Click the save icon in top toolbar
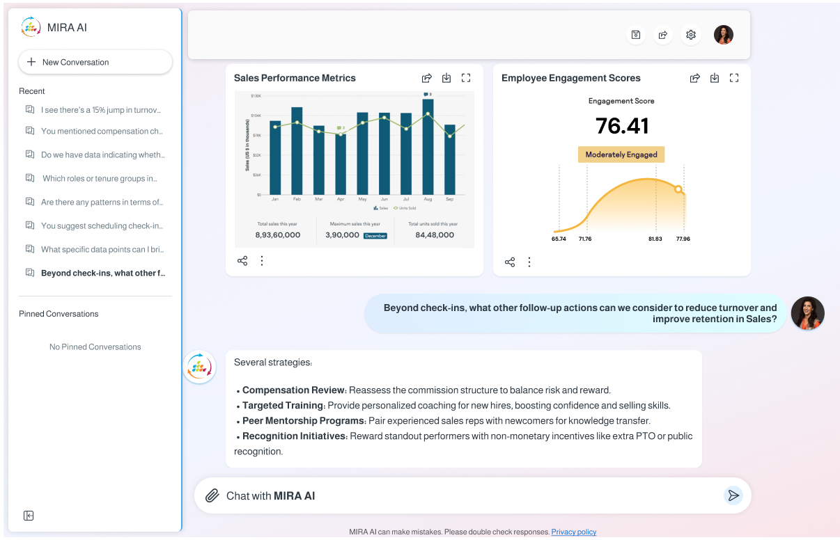Viewport: 840px width, 540px height. [x=635, y=35]
